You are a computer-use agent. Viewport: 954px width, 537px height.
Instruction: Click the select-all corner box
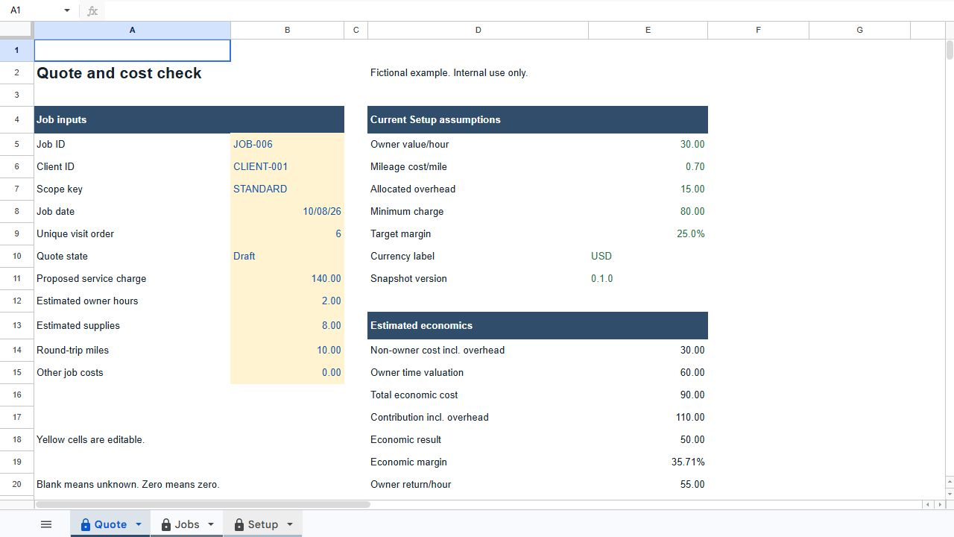(x=16, y=30)
